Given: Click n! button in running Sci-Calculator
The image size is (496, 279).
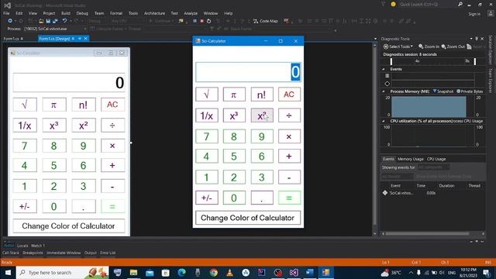Looking at the screenshot, I should (x=262, y=95).
